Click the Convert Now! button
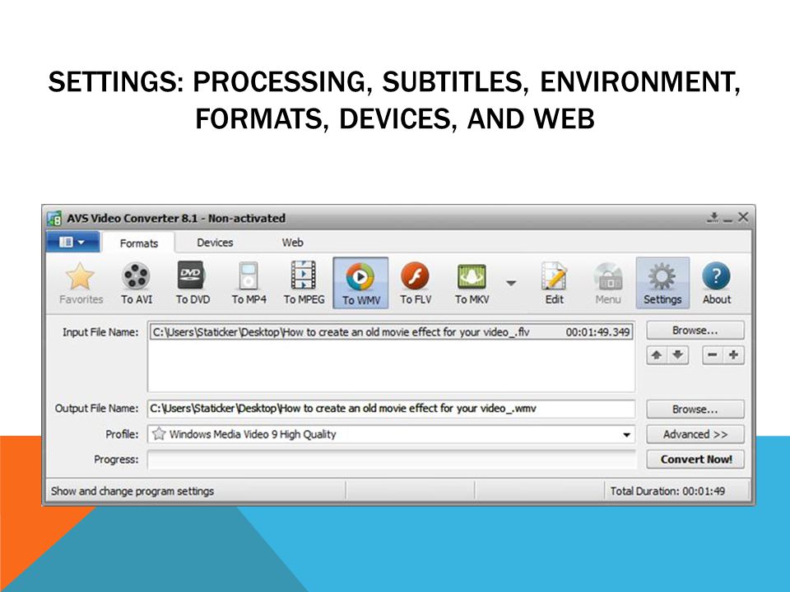The height and width of the screenshot is (592, 790). 695,459
